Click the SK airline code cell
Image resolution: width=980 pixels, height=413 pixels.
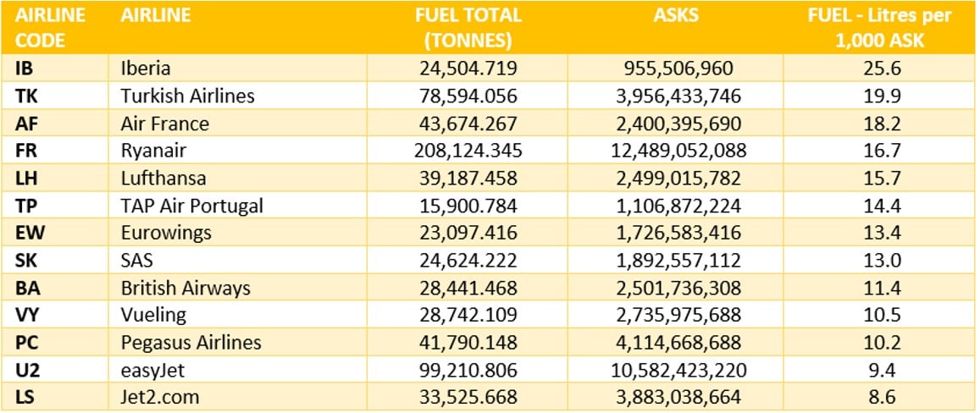click(x=26, y=262)
